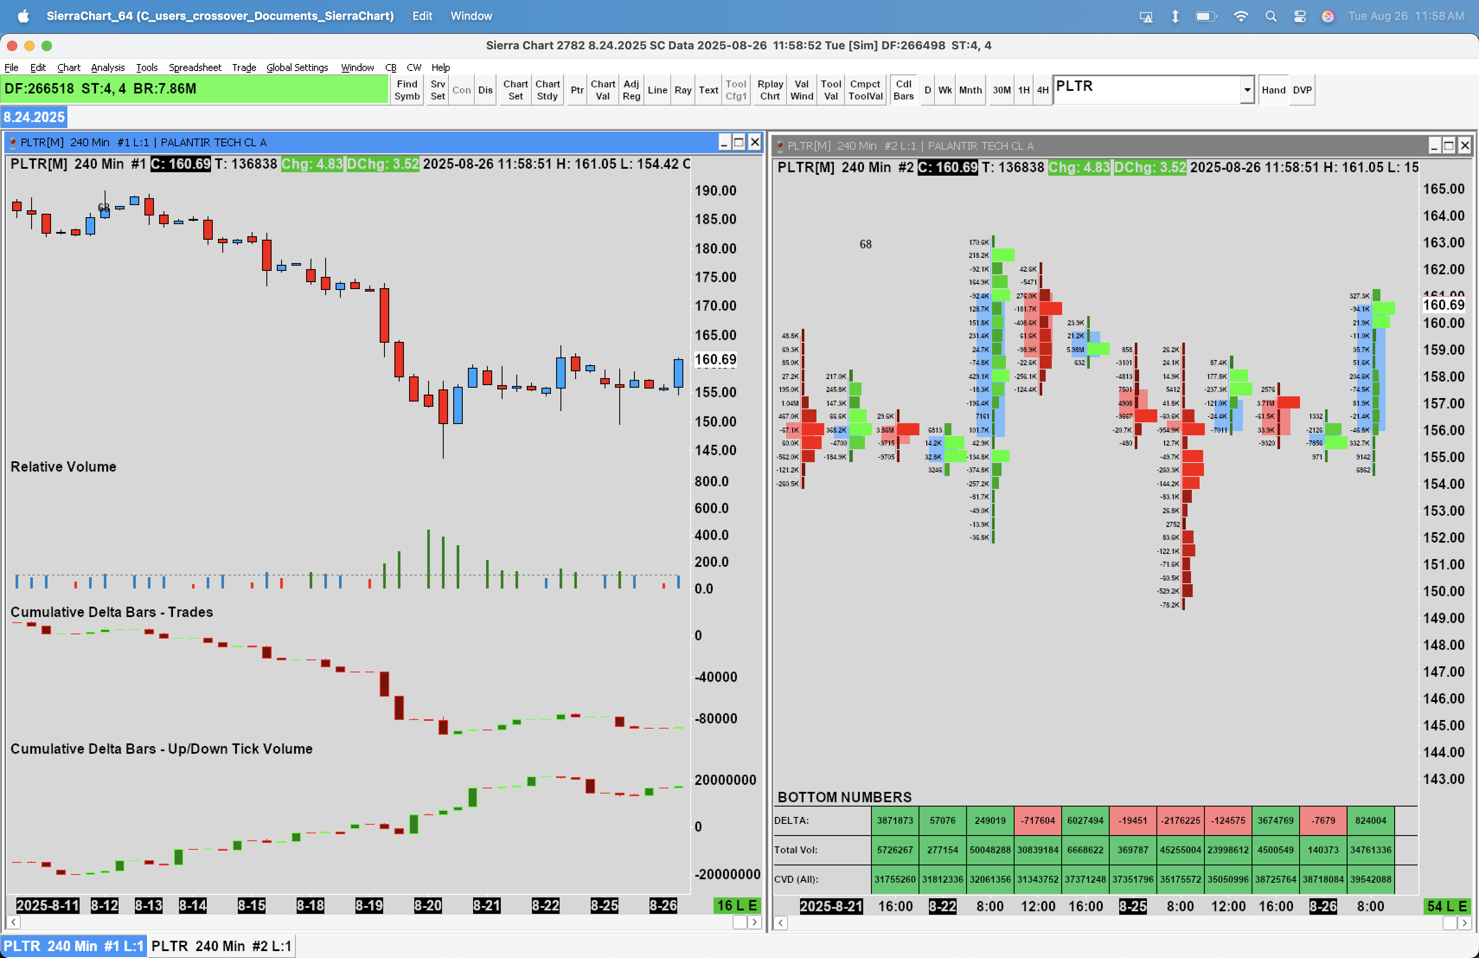
Task: Open macOS Spotlight search icon
Action: coord(1271,16)
